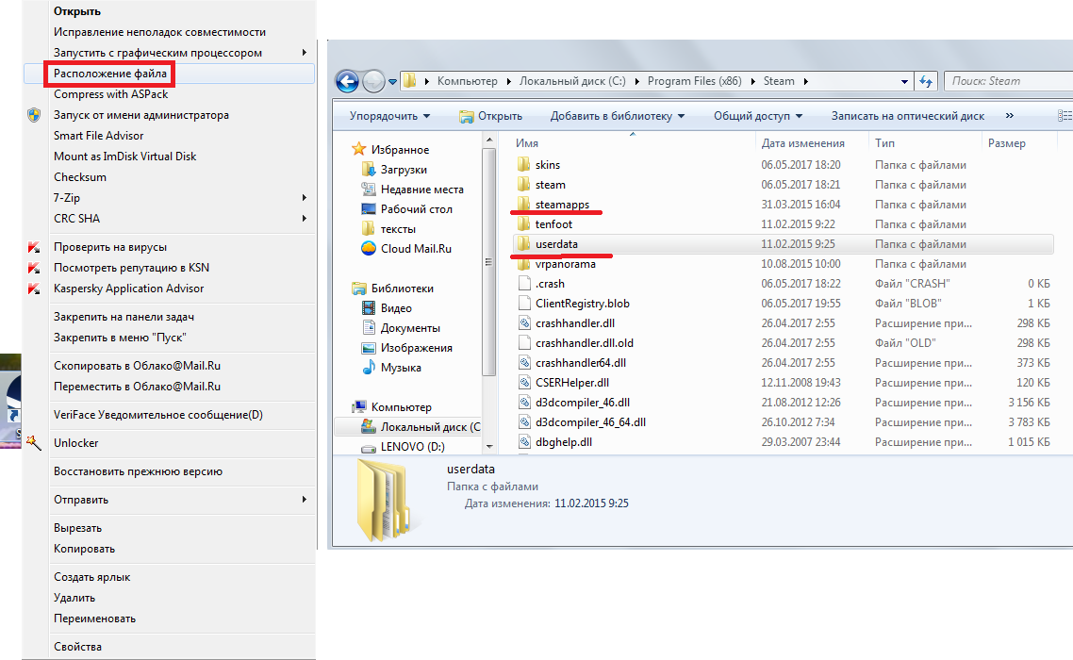Select LENOVO (D:) drive in tree
Image resolution: width=1073 pixels, height=660 pixels.
[x=412, y=446]
